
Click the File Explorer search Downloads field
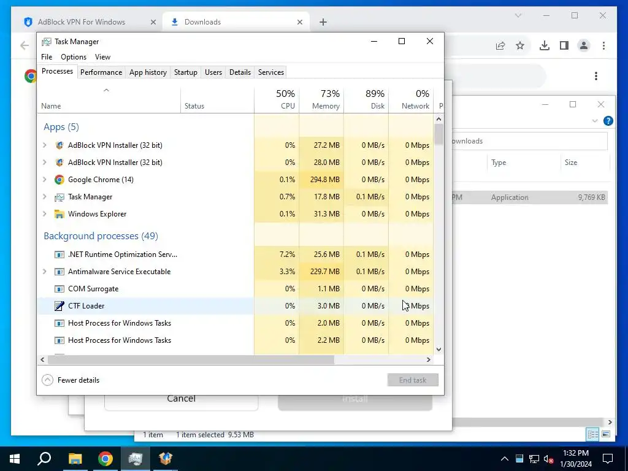tap(529, 141)
